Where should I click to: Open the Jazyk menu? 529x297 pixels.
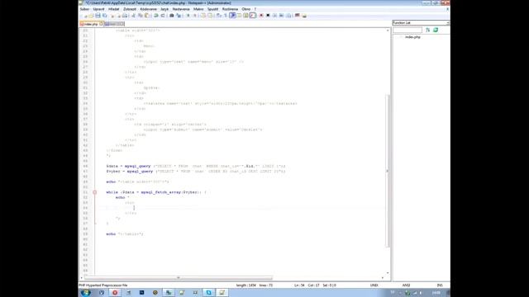(x=164, y=9)
